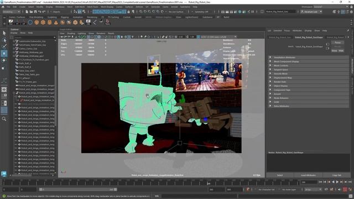
Task: Click the search magnifier icon in left sidebar
Action: 4,119
